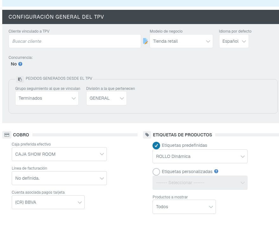Click the 'Etiquetas personalizadas' label text

click(187, 172)
